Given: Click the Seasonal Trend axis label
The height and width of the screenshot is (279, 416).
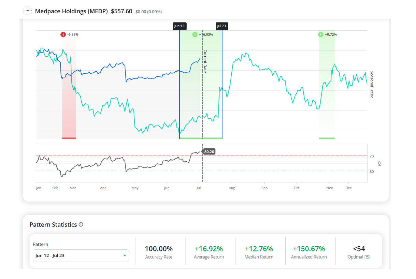Looking at the screenshot, I should coord(372,85).
